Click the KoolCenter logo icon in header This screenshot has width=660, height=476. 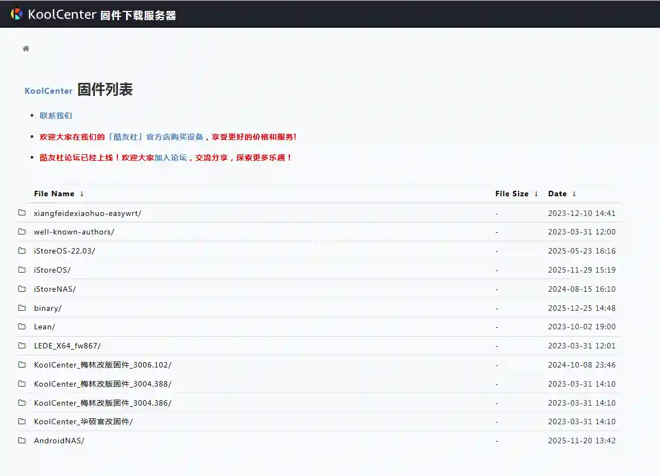[x=17, y=14]
